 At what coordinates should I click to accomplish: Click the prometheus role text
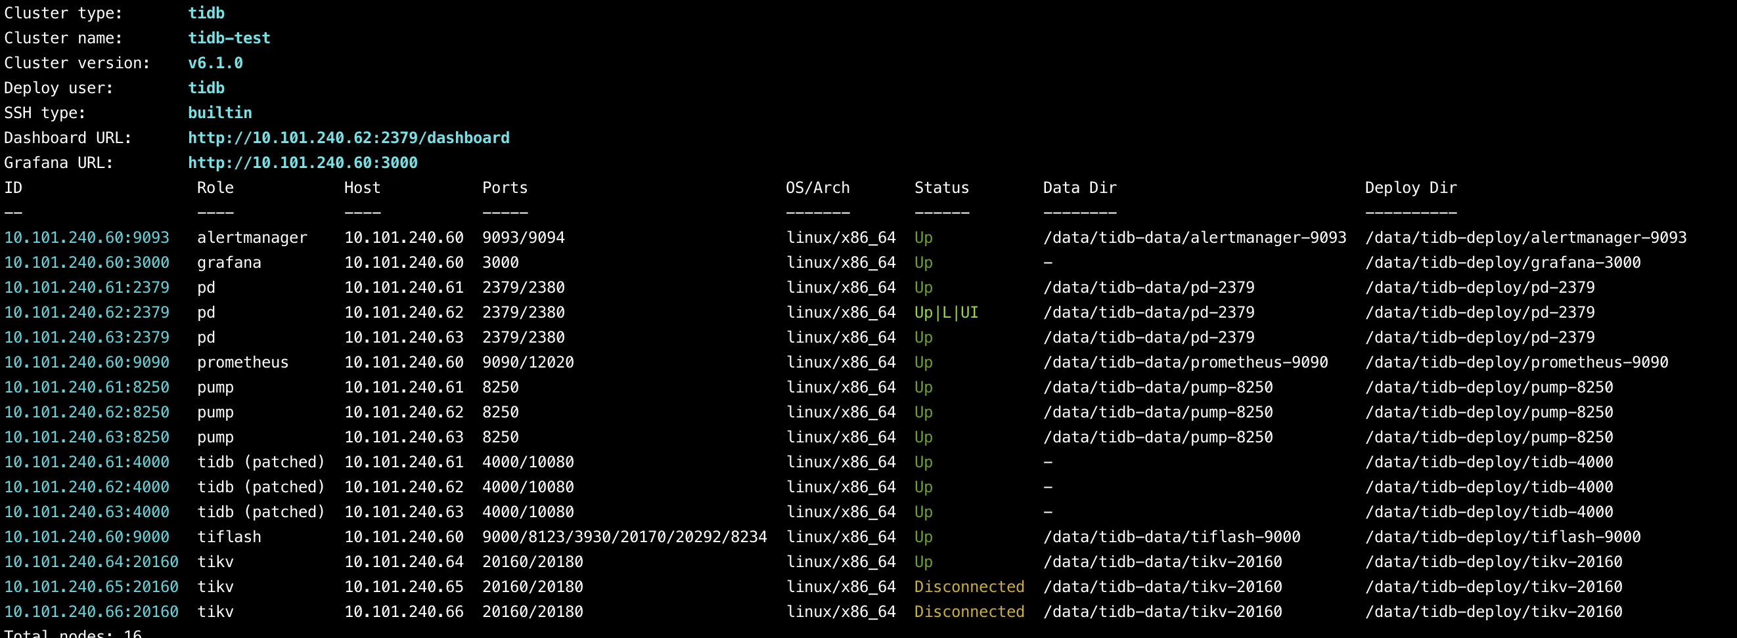pos(243,362)
